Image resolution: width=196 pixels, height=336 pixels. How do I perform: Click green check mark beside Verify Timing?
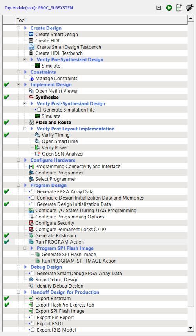pos(7,135)
